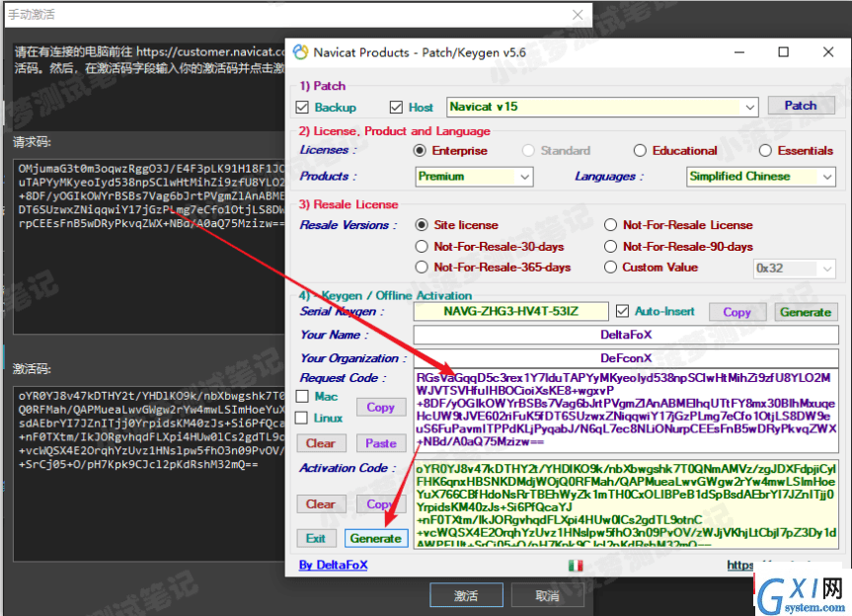Screen dimensions: 852x616
Task: Clear the activation code field
Action: 321,504
